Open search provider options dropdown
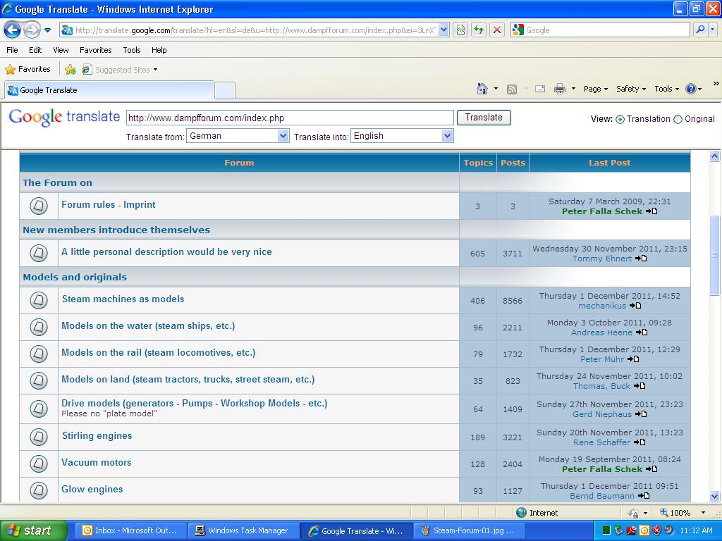This screenshot has height=541, width=722. pyautogui.click(x=712, y=30)
